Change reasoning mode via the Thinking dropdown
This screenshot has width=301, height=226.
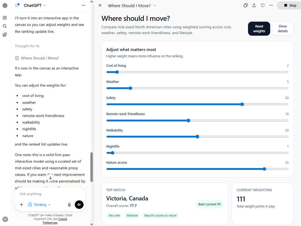point(39,205)
